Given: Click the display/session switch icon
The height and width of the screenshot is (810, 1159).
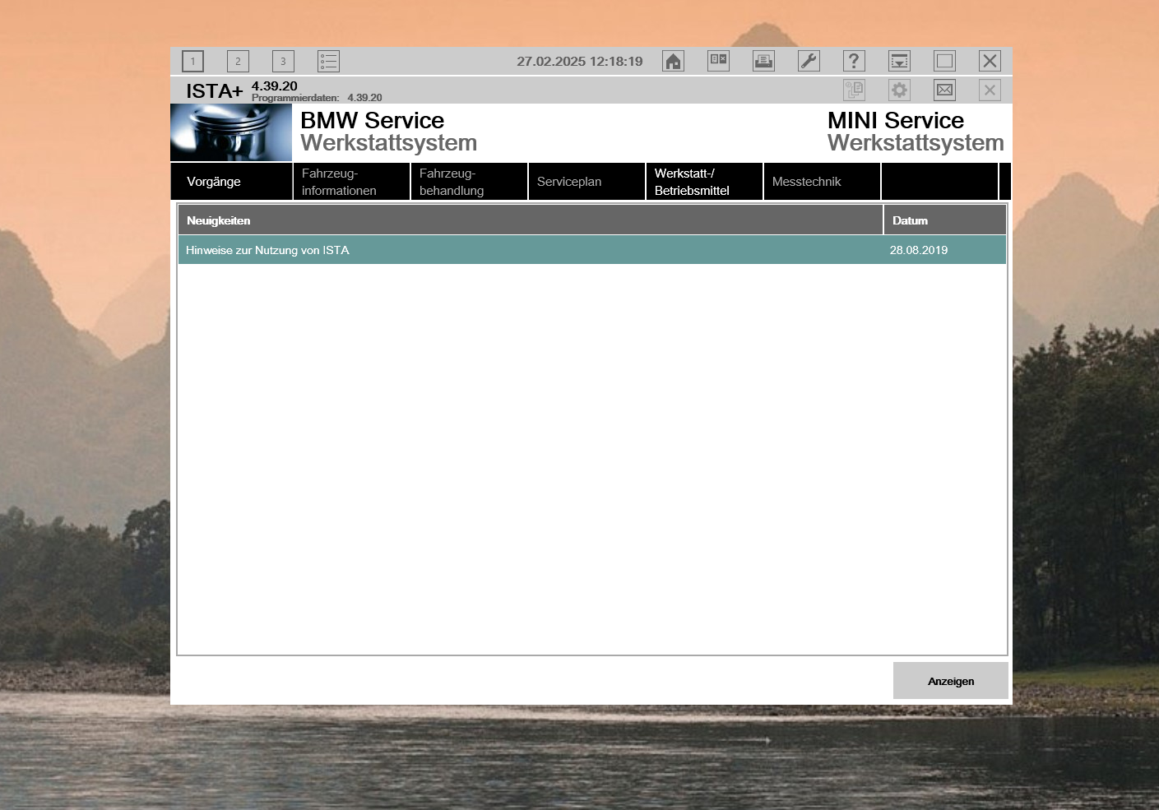Looking at the screenshot, I should (719, 61).
